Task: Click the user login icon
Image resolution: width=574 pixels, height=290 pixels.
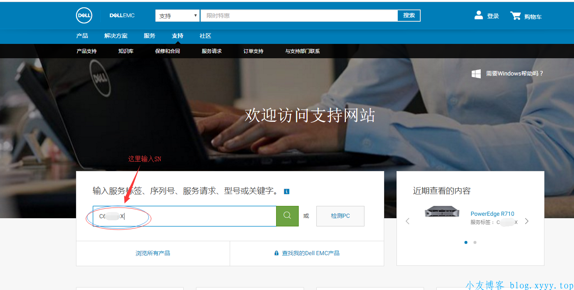Action: coord(479,16)
